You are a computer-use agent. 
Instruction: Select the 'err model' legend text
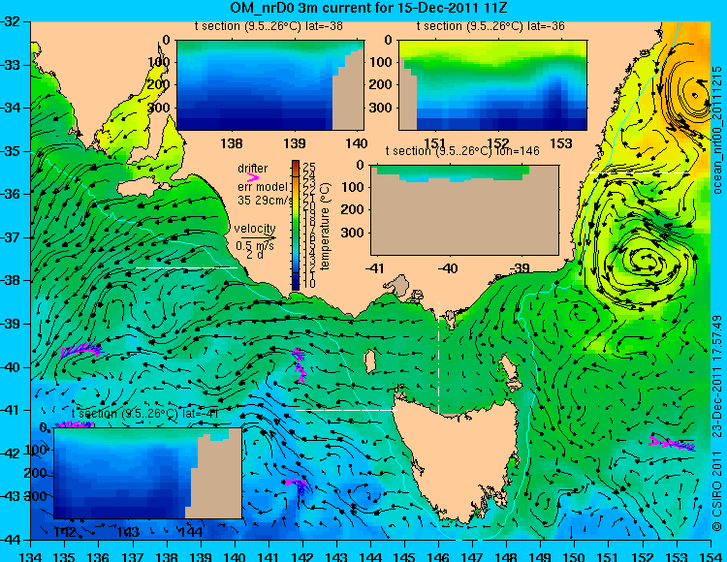[x=263, y=187]
